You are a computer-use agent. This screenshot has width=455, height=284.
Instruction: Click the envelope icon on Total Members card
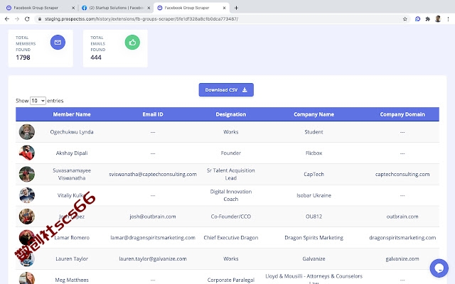click(x=58, y=43)
